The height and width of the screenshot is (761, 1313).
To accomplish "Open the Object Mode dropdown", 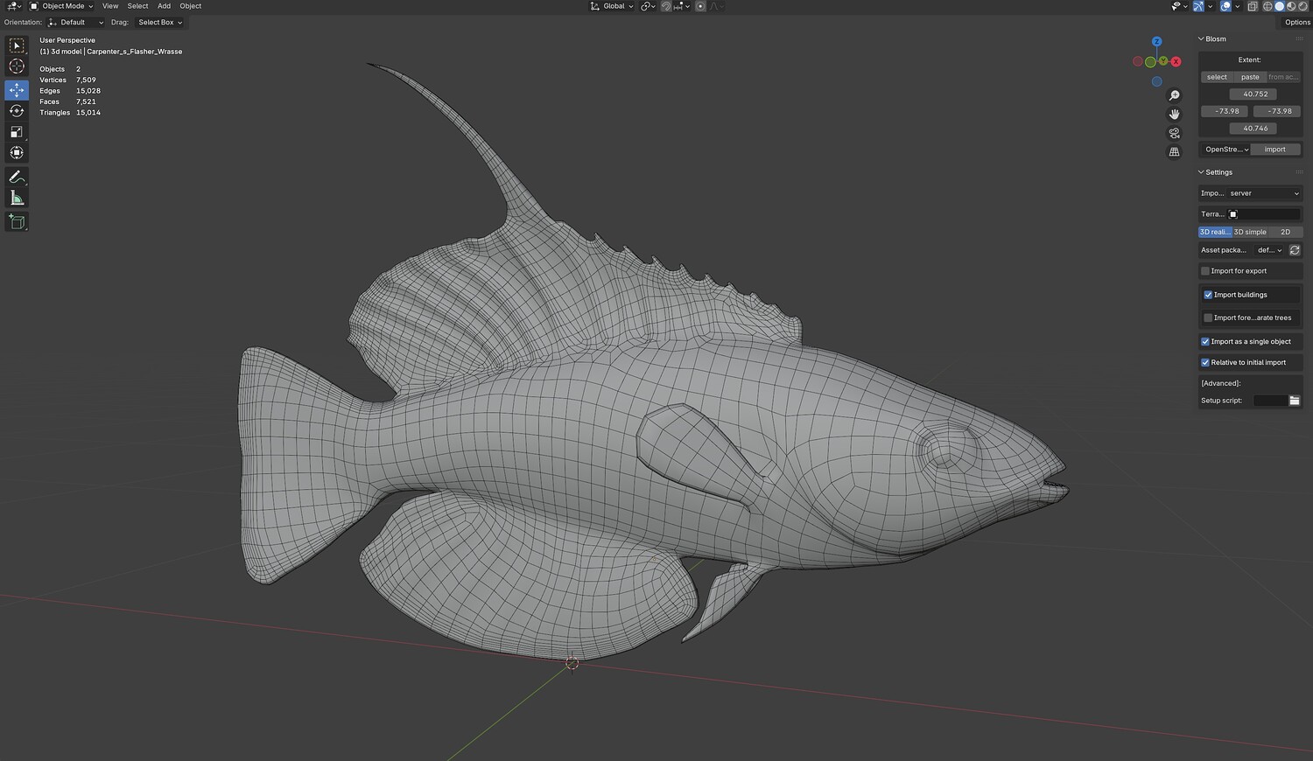I will click(61, 6).
